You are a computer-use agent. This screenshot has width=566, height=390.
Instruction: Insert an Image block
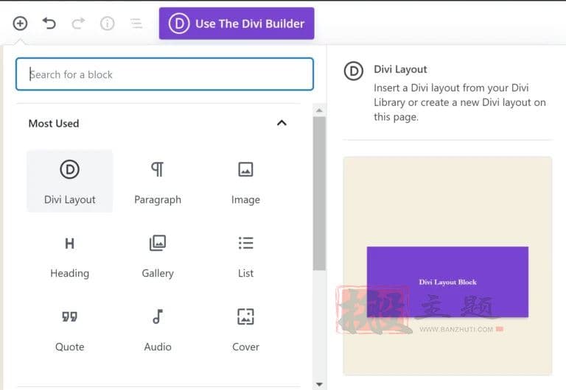246,181
